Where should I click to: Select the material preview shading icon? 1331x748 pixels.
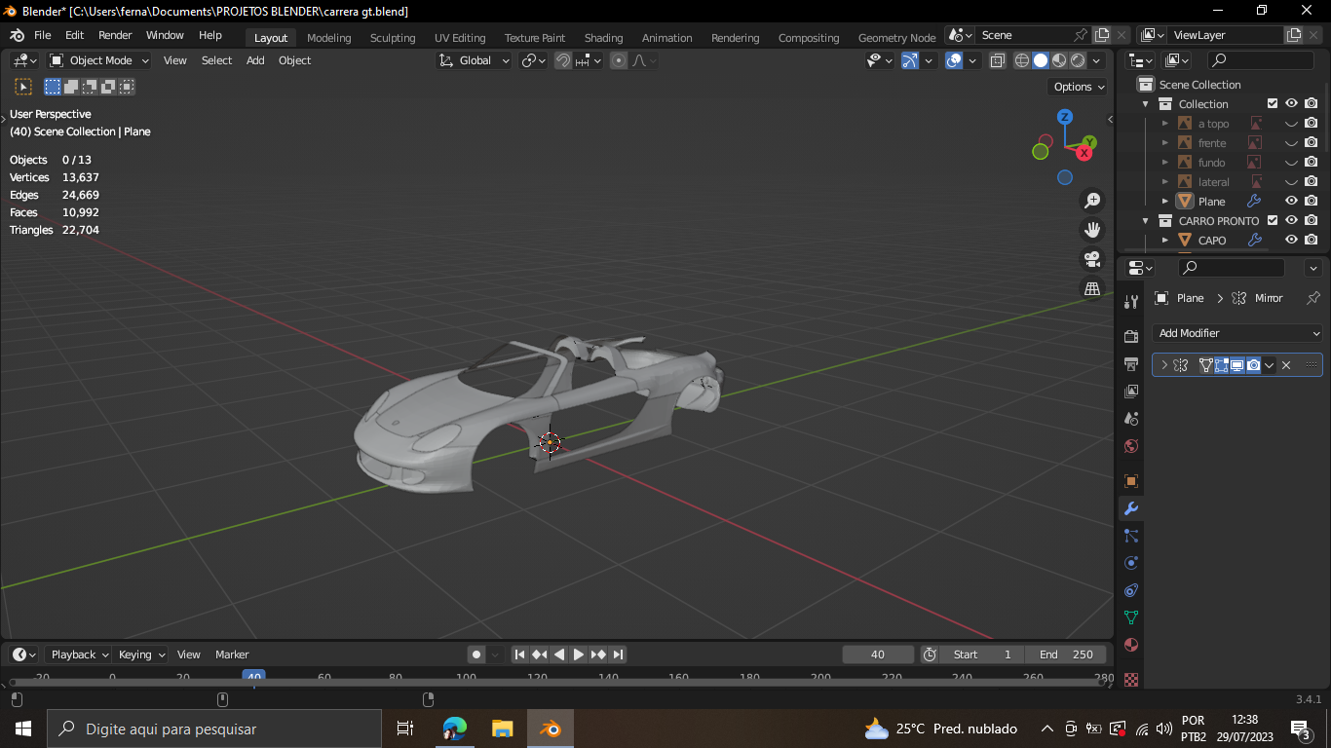1059,60
